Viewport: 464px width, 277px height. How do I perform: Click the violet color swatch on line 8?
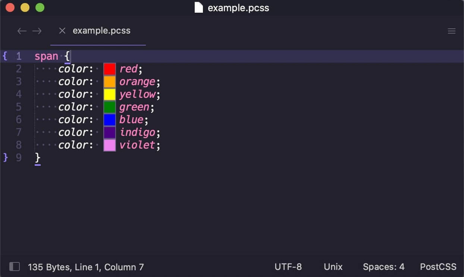pyautogui.click(x=109, y=145)
